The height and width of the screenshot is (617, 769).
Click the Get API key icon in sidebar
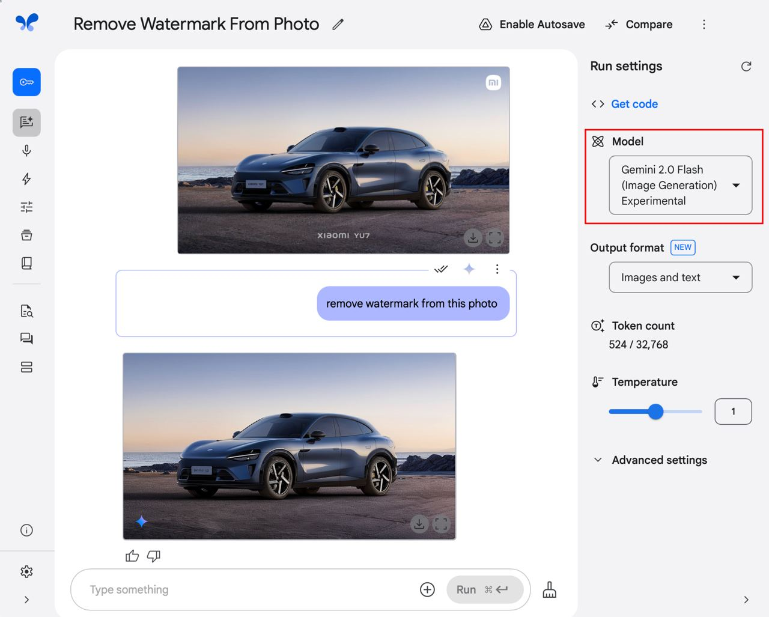(x=26, y=82)
